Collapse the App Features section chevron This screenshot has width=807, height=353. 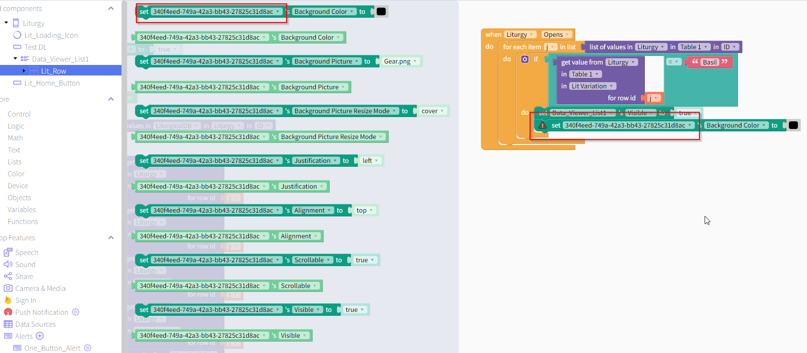pyautogui.click(x=111, y=238)
